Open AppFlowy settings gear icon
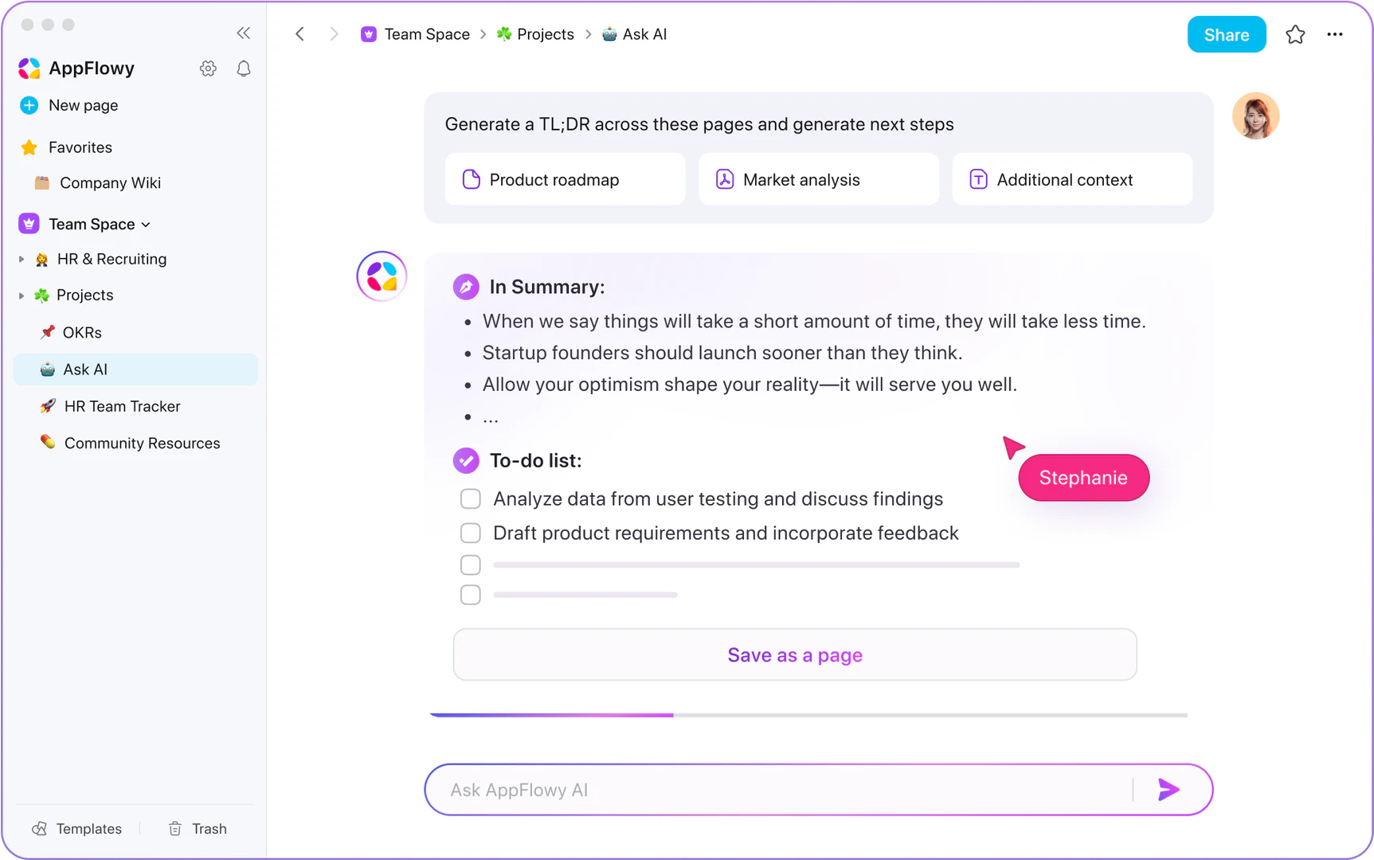Image resolution: width=1374 pixels, height=860 pixels. [x=208, y=68]
